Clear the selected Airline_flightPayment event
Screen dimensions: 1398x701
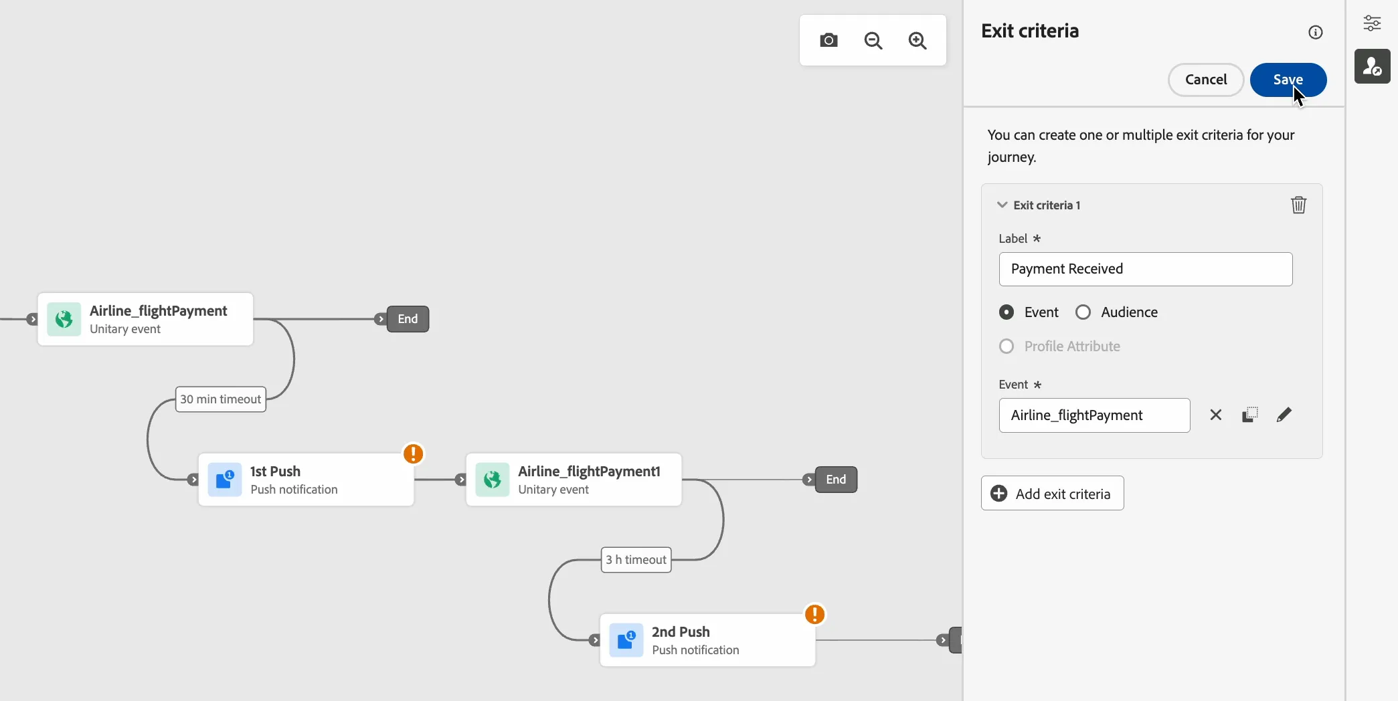pyautogui.click(x=1216, y=415)
